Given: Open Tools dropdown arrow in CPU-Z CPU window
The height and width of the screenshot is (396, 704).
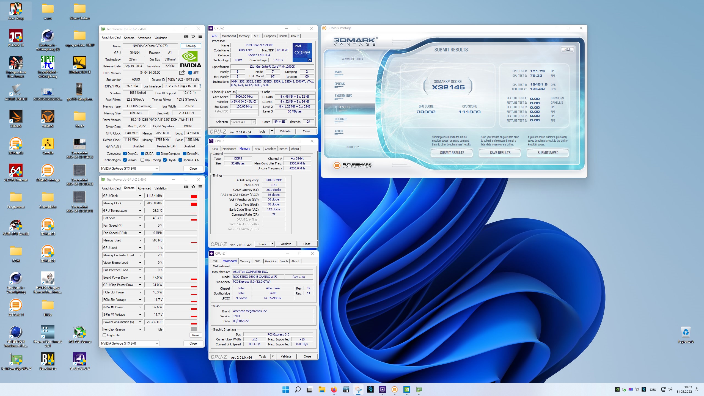Looking at the screenshot, I should tap(272, 131).
